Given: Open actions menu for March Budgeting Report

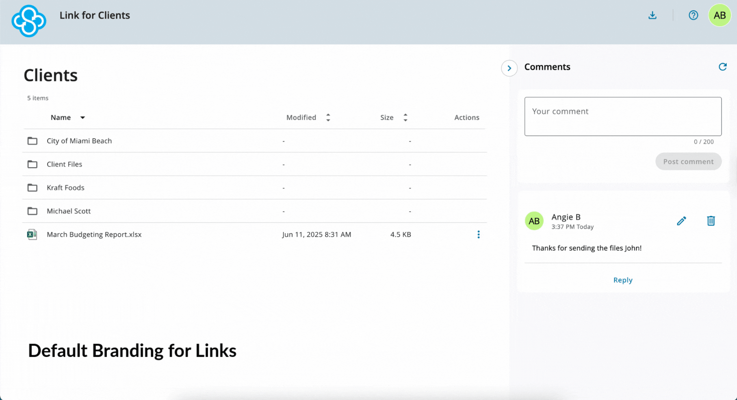Looking at the screenshot, I should tap(478, 234).
